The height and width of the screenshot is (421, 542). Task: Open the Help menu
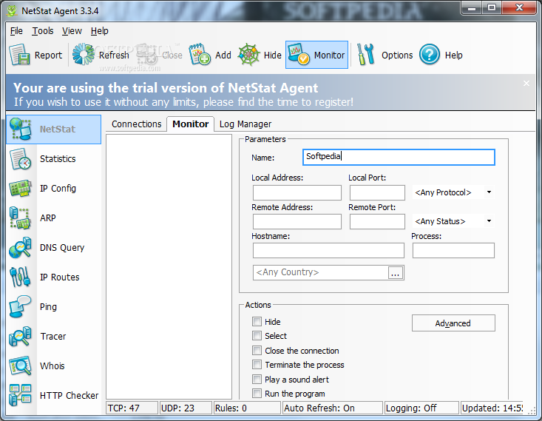(x=100, y=31)
